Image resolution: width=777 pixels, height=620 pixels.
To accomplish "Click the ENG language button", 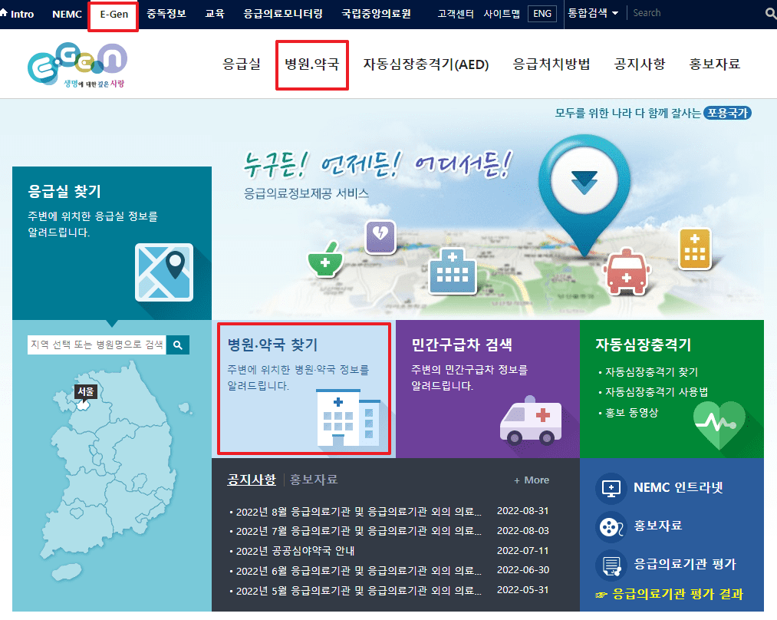I will (x=542, y=13).
